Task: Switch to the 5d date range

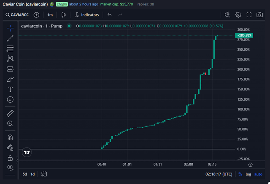Action: point(25,174)
